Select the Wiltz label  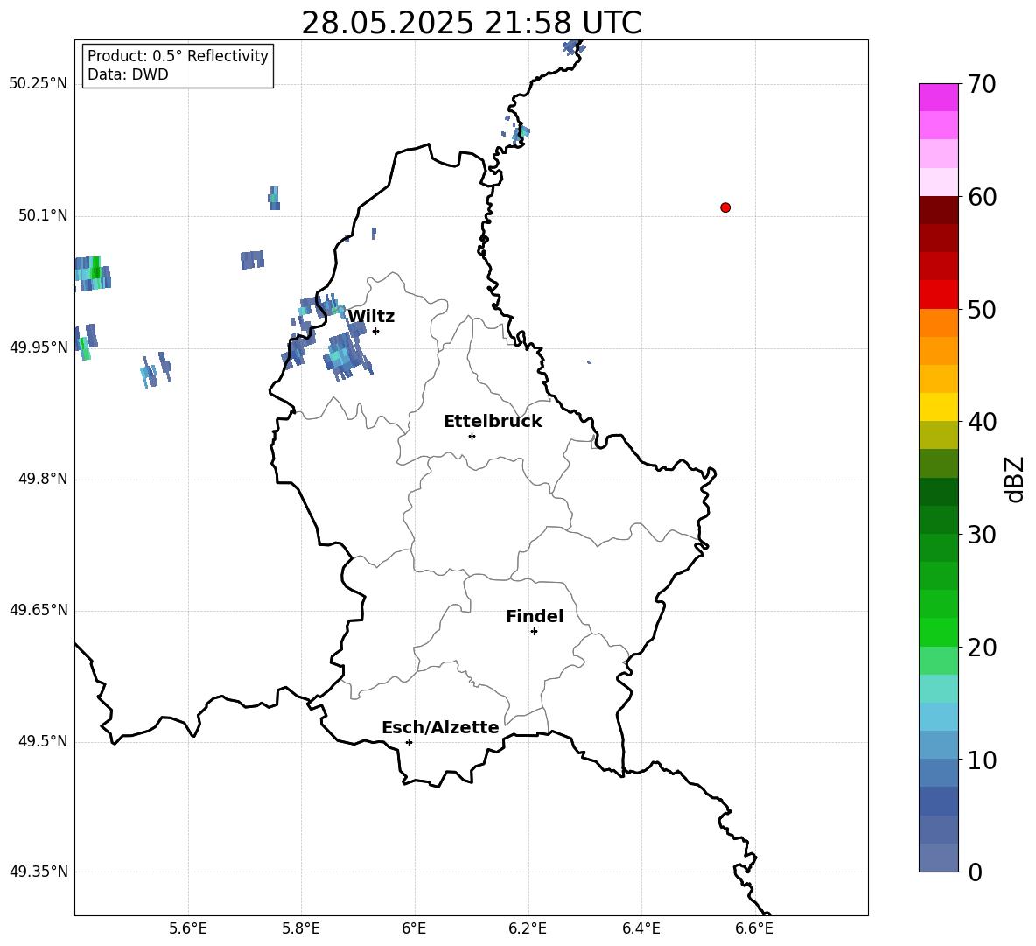371,317
